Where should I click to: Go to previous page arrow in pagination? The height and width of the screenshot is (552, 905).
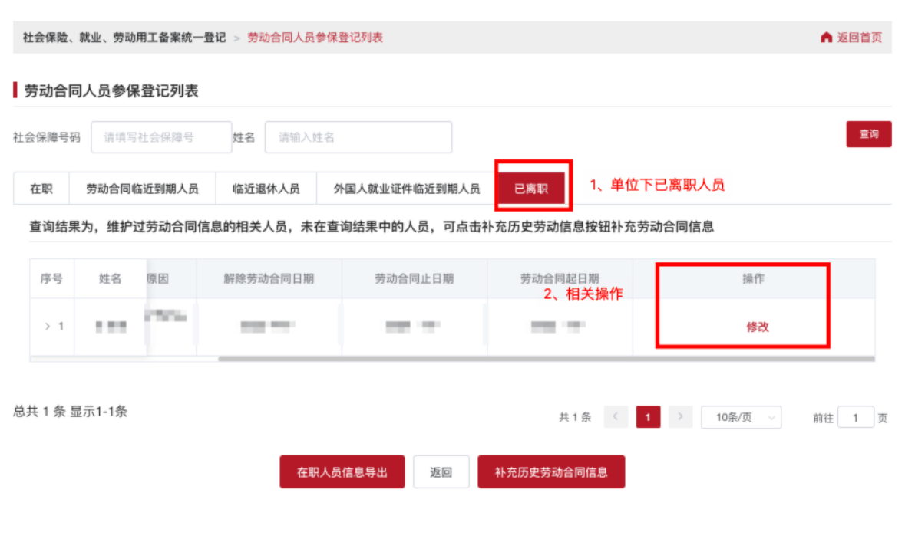pyautogui.click(x=616, y=417)
